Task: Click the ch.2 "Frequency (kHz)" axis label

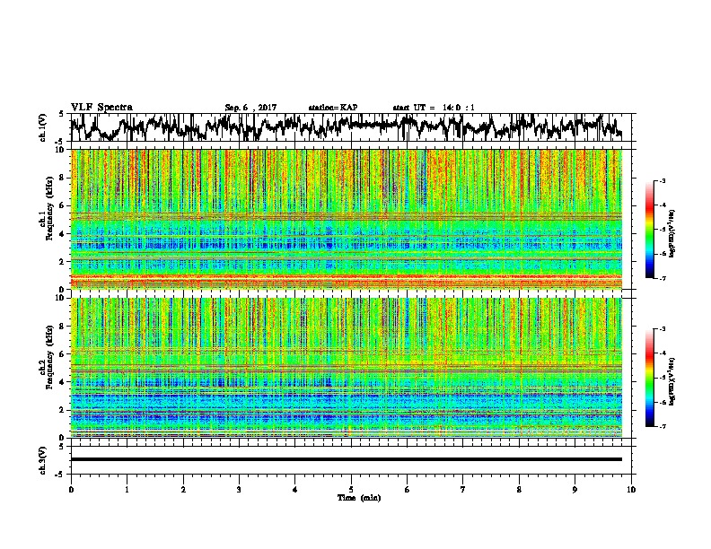Action: [49, 357]
